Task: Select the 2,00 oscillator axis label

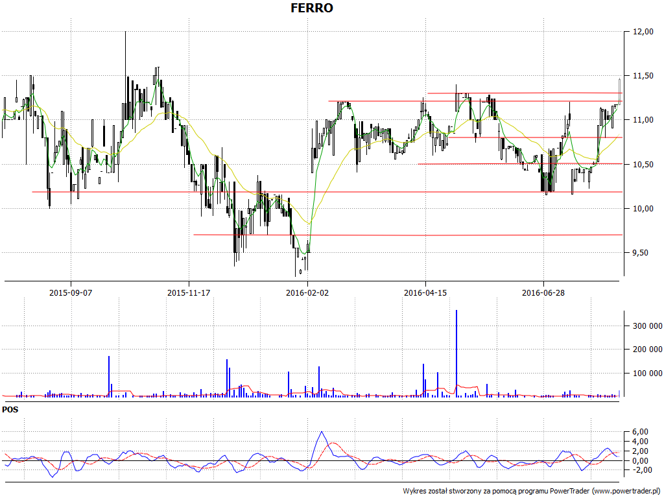Action: tap(640, 451)
